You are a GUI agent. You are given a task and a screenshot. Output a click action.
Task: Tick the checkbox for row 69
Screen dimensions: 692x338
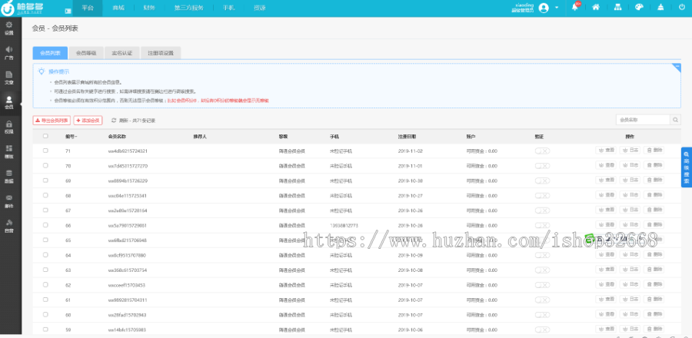click(x=45, y=181)
